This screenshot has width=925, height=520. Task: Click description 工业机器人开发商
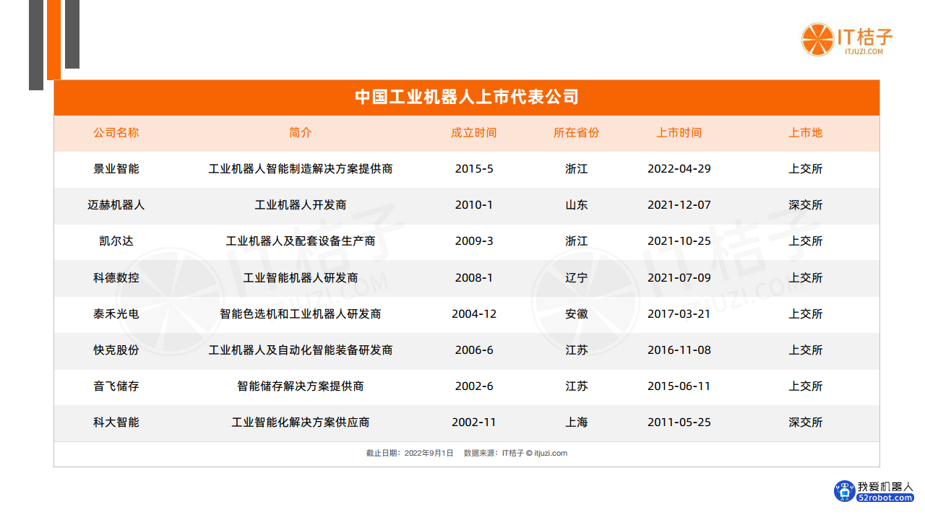[301, 205]
